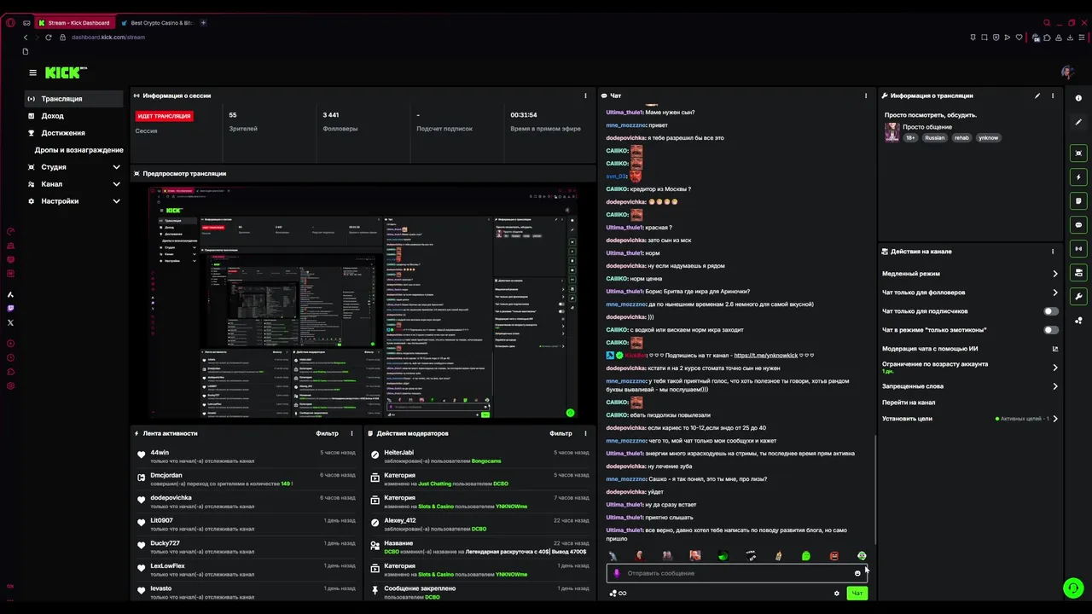The width and height of the screenshot is (1092, 614).
Task: Open activity feed panel three-dot menu
Action: coord(351,433)
